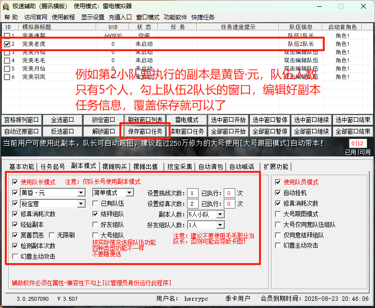Switch to the 摆摊出售 tab
375x308 pixels.
pos(145,167)
